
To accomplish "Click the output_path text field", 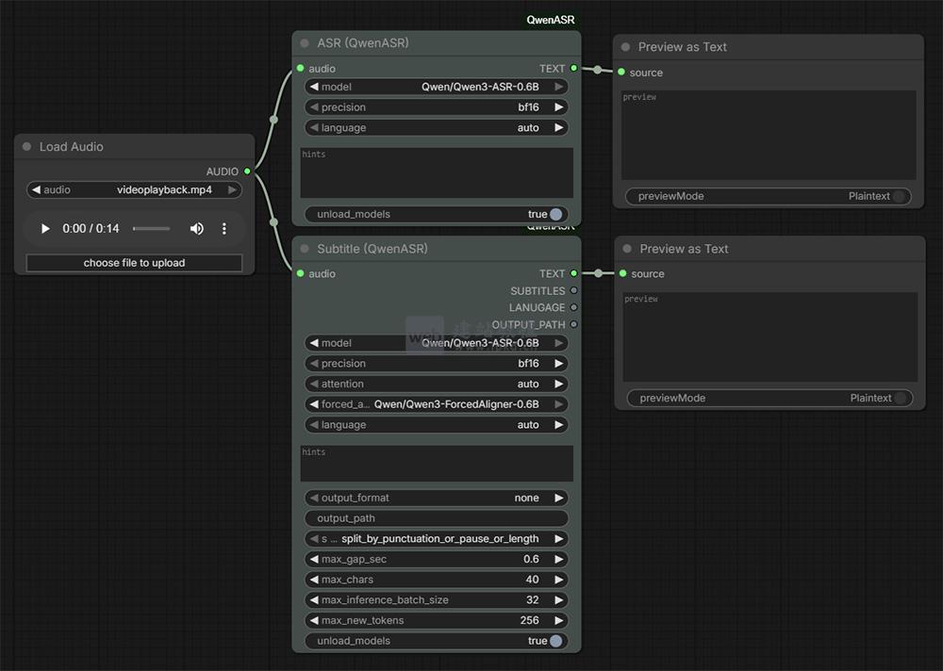I will (437, 518).
